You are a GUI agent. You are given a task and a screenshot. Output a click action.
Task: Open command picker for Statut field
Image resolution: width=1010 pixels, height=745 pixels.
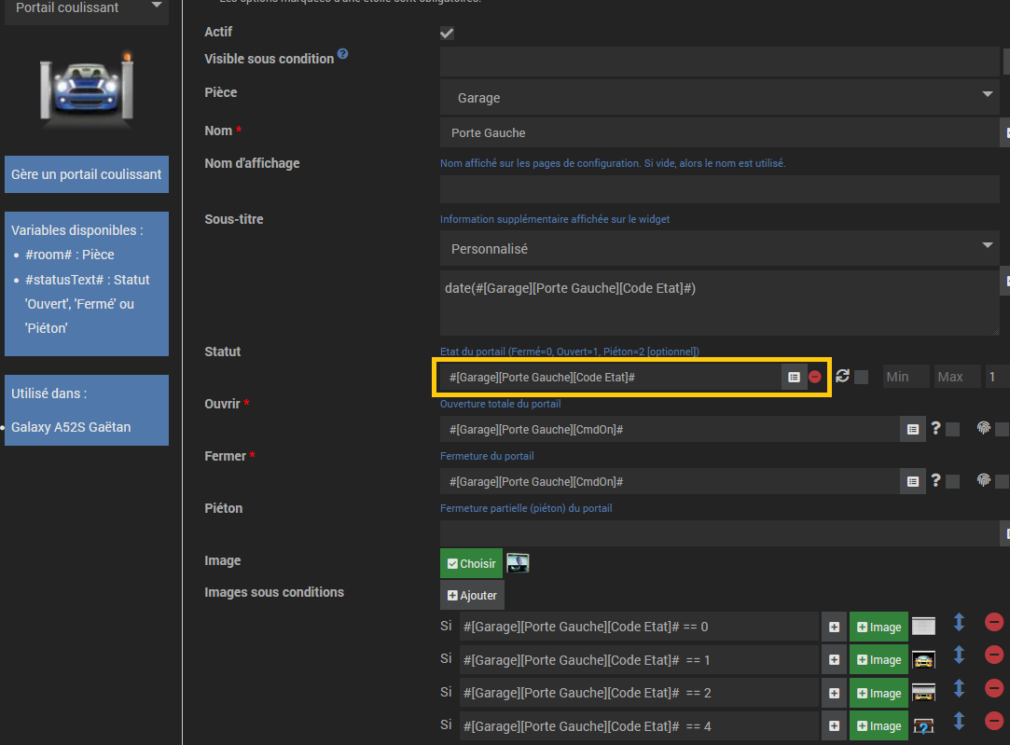click(794, 378)
